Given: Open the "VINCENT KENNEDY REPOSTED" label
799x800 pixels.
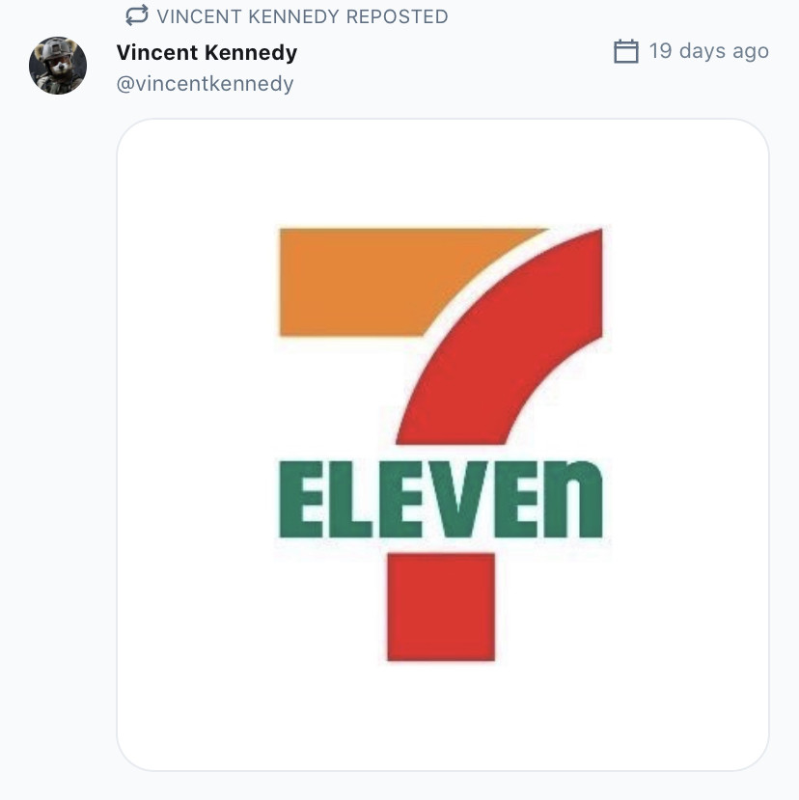Looking at the screenshot, I should pos(302,16).
